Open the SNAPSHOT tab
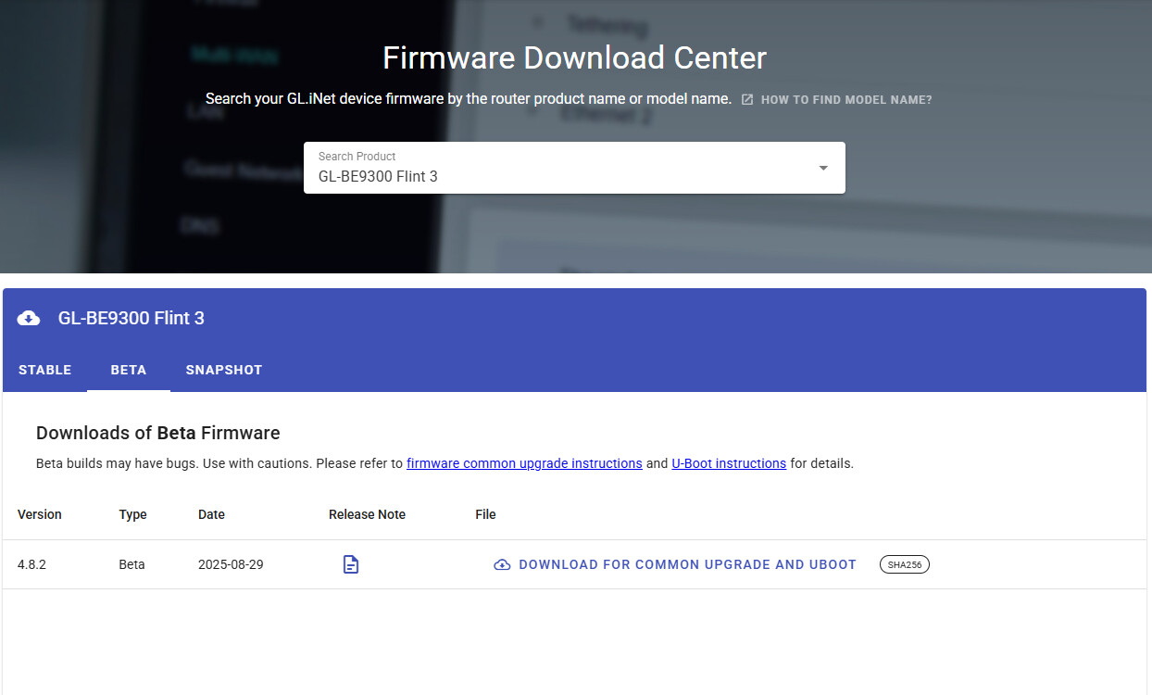The image size is (1152, 695). tap(224, 370)
